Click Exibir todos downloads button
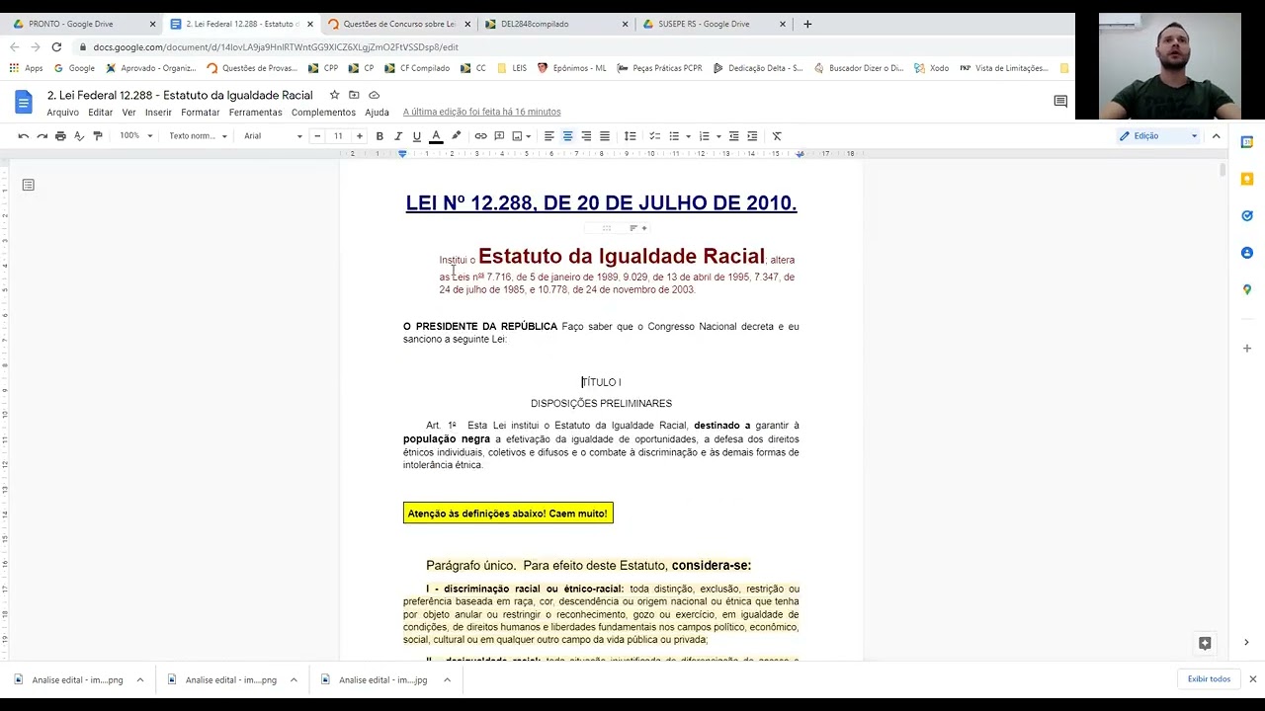Screen dimensions: 1265x711 (1209, 679)
